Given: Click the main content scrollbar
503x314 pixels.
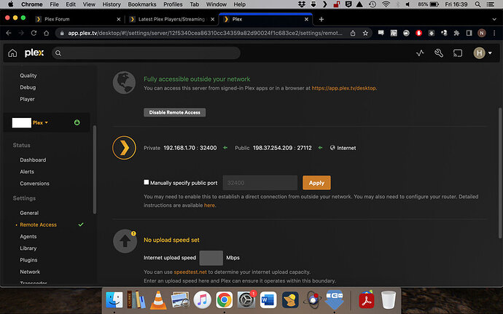Looking at the screenshot, I should 500,173.
